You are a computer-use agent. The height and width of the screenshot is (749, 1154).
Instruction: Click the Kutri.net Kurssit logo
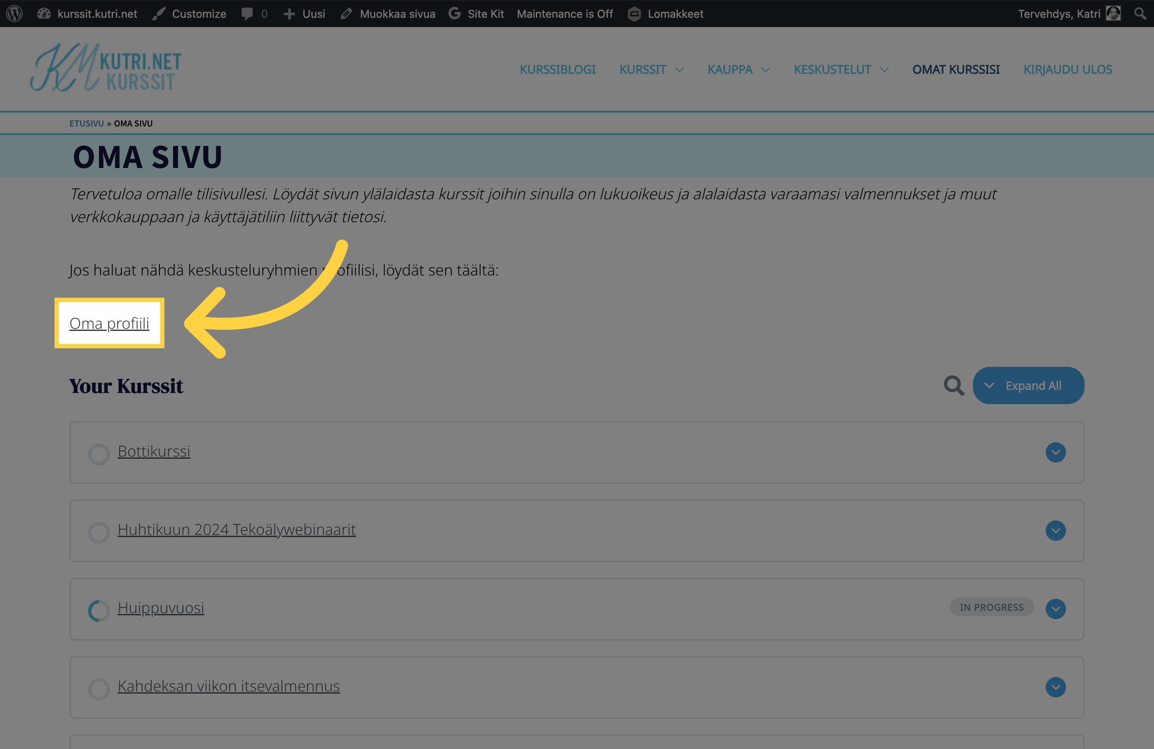click(106, 68)
